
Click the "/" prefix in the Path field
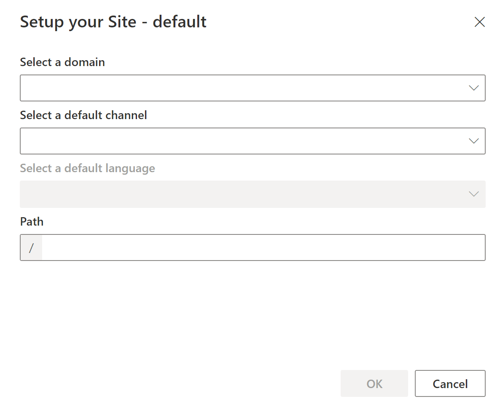pos(31,247)
